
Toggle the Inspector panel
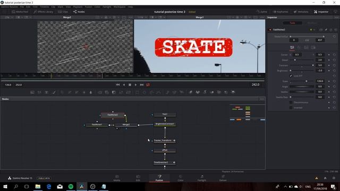321,12
